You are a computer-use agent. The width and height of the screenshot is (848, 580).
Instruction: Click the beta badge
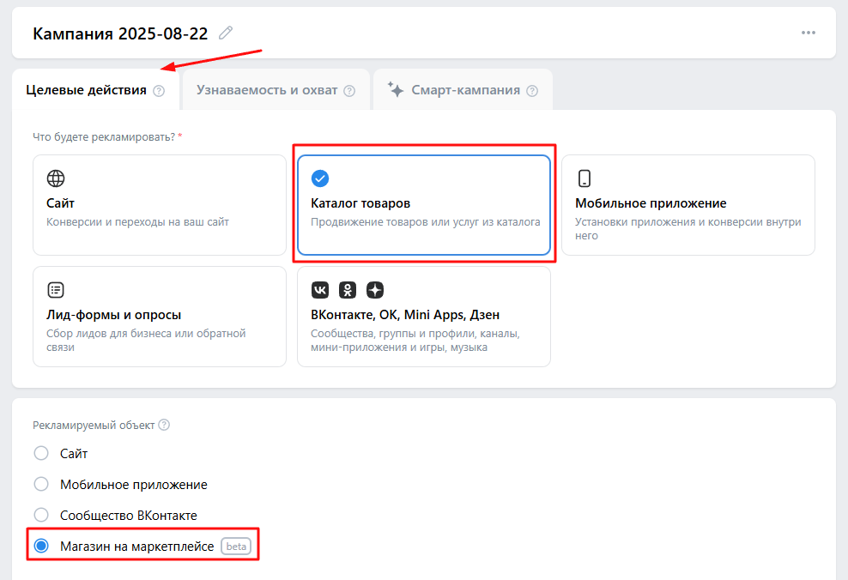pos(236,547)
